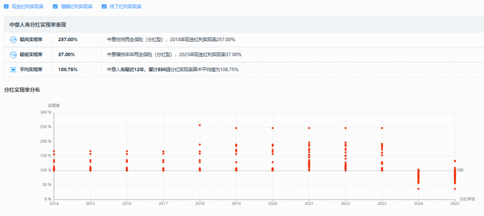Click the 2014 topmost data point
The height and width of the screenshot is (216, 484).
[x=54, y=151]
